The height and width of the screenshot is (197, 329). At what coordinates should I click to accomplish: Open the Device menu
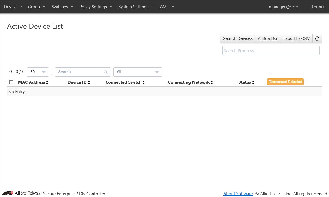pyautogui.click(x=13, y=7)
